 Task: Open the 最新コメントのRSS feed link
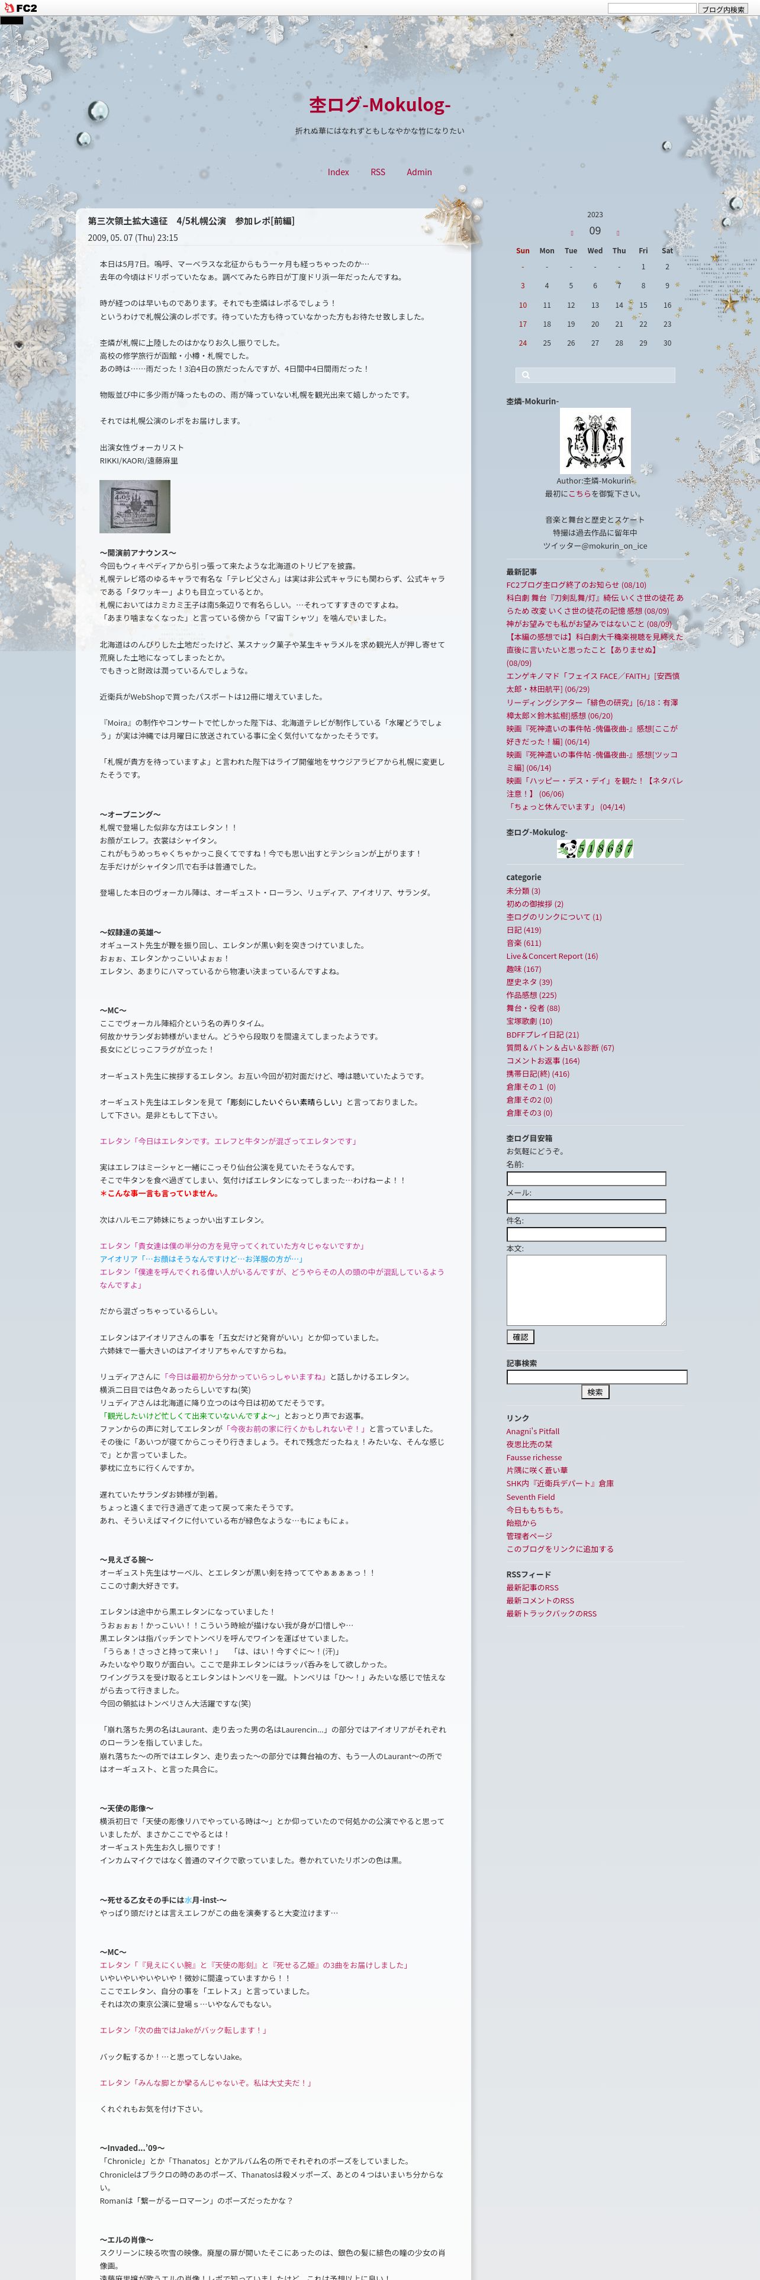tap(540, 1600)
